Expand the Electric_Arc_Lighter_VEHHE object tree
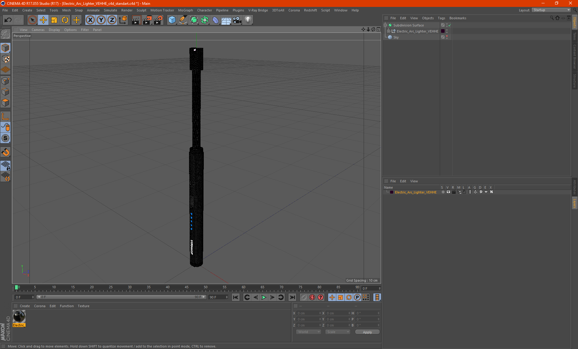The height and width of the screenshot is (349, 578). [x=389, y=31]
